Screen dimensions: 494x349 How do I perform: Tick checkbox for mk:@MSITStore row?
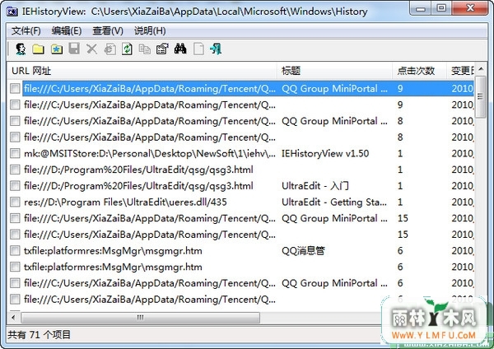(15, 153)
